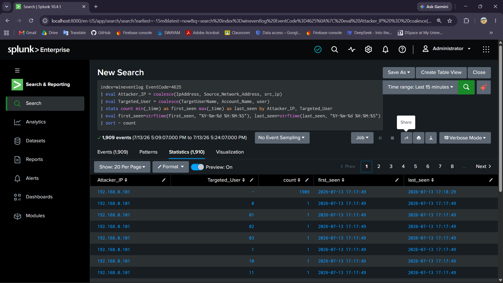The height and width of the screenshot is (283, 503).
Task: Reload the browser page
Action: (31, 21)
